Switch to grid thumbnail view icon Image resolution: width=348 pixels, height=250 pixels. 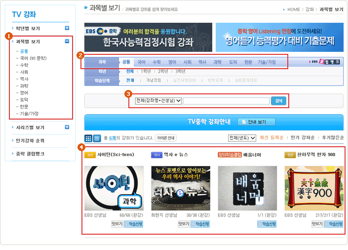click(88, 138)
